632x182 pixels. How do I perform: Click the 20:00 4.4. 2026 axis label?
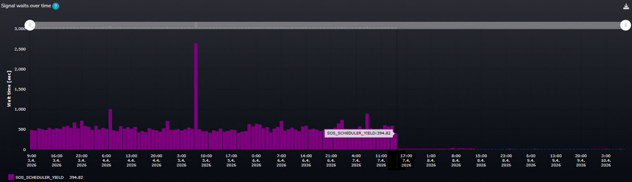[x=156, y=160]
